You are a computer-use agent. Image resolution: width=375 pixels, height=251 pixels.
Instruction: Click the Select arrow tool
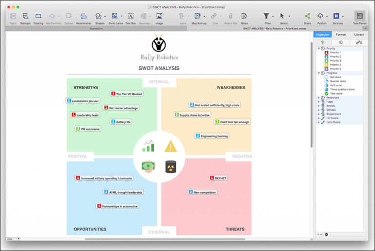coord(282,16)
